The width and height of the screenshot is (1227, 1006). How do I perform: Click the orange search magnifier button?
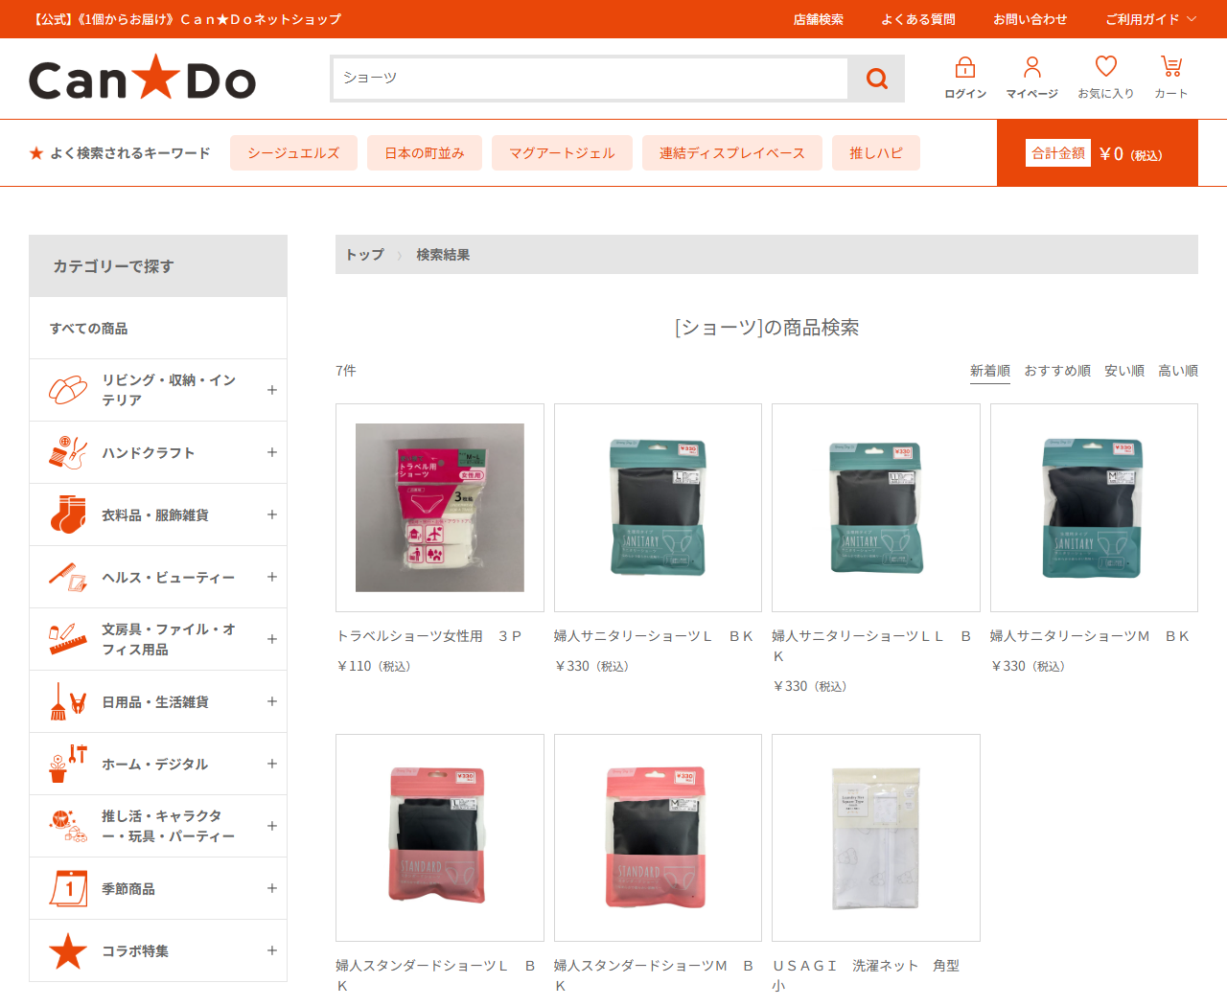coord(876,79)
